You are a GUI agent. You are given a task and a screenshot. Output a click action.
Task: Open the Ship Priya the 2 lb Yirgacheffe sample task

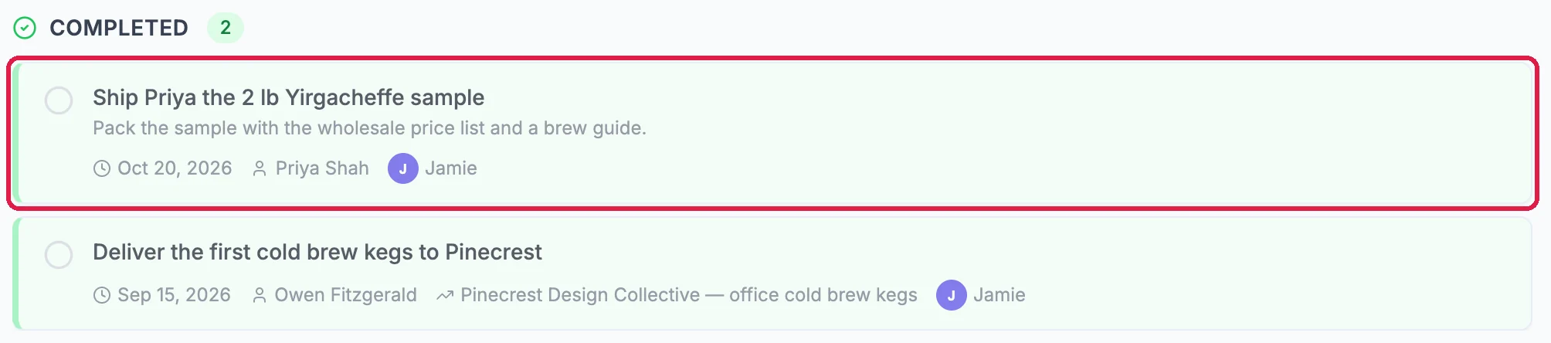(289, 97)
